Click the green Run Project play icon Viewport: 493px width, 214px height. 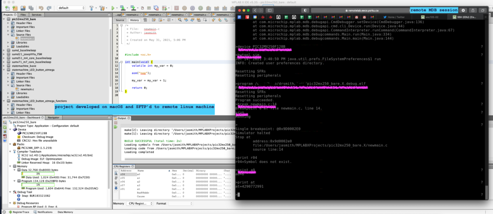113,8
